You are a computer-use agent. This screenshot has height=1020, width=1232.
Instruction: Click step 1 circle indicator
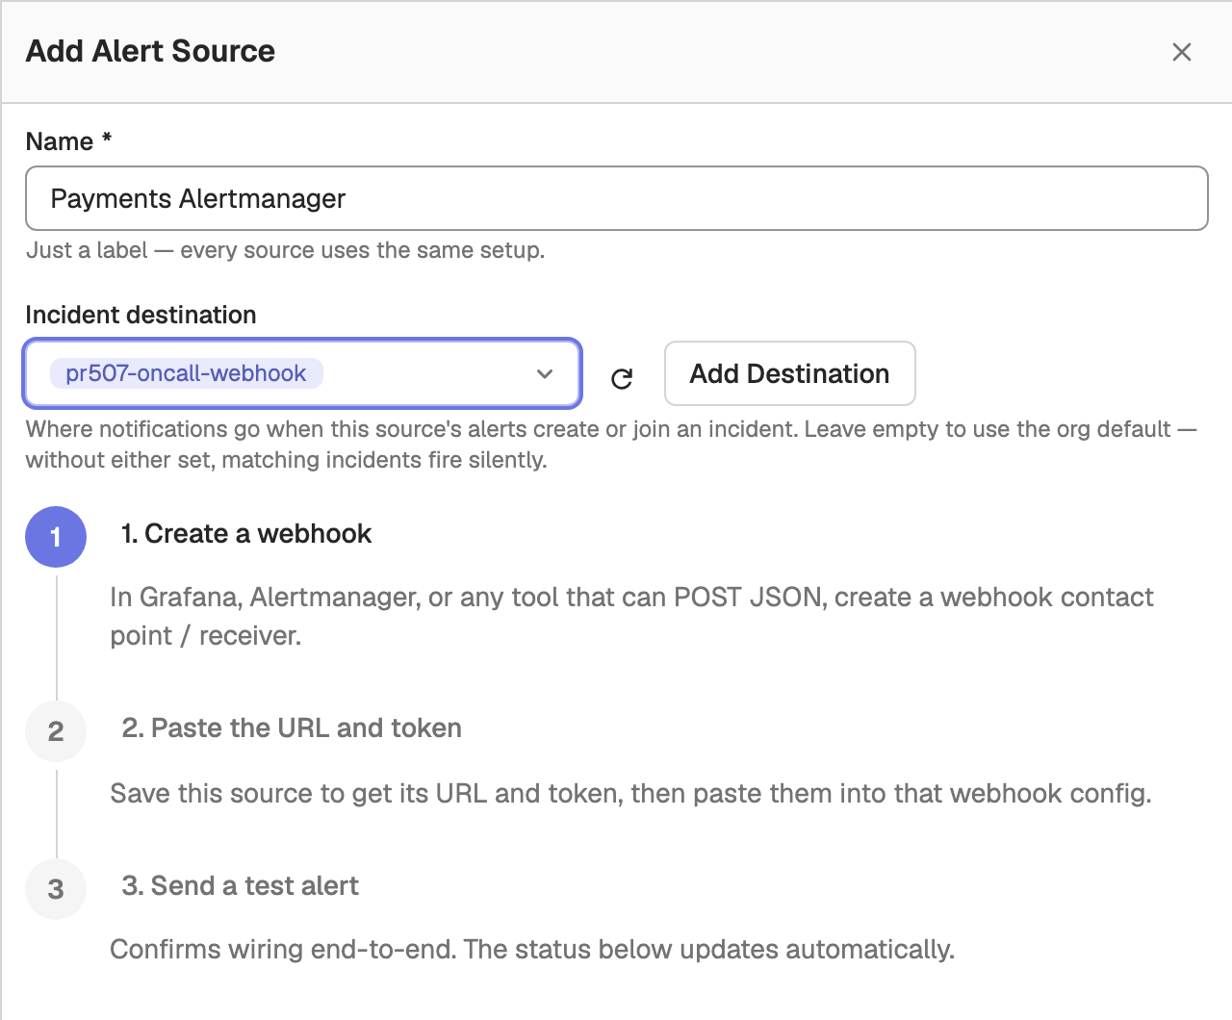point(56,537)
